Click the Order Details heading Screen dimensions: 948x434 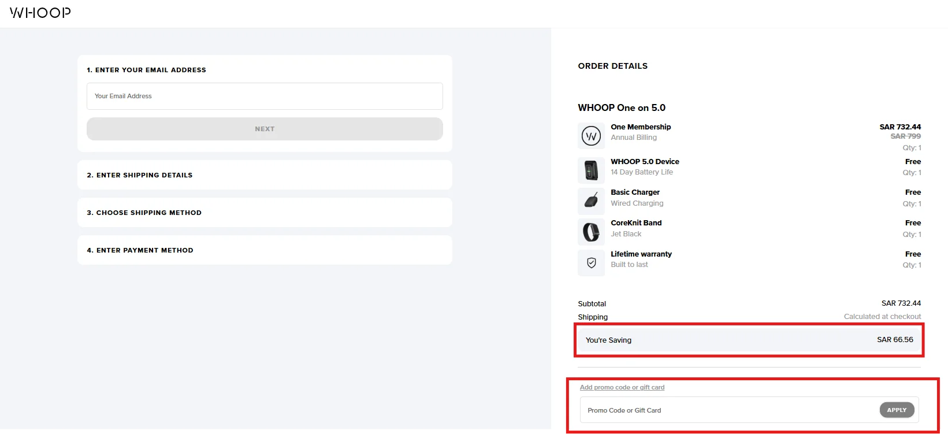click(x=613, y=66)
